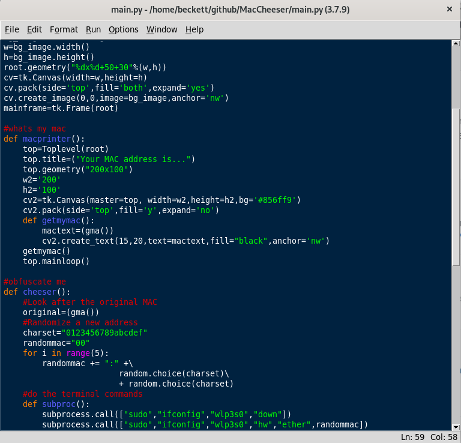Open the Edit menu
The height and width of the screenshot is (443, 461).
(x=34, y=29)
